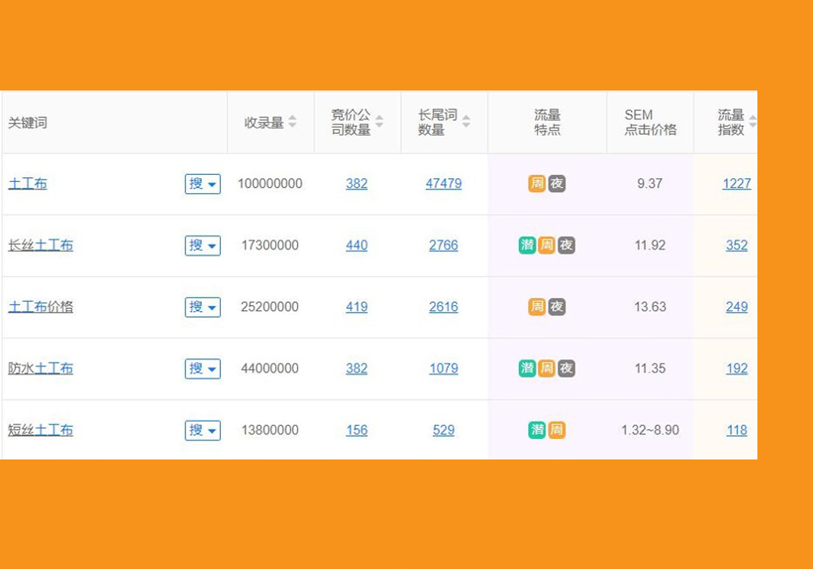The height and width of the screenshot is (569, 813).
Task: Click the 夜 badge in 防水土工布 row
Action: point(567,368)
